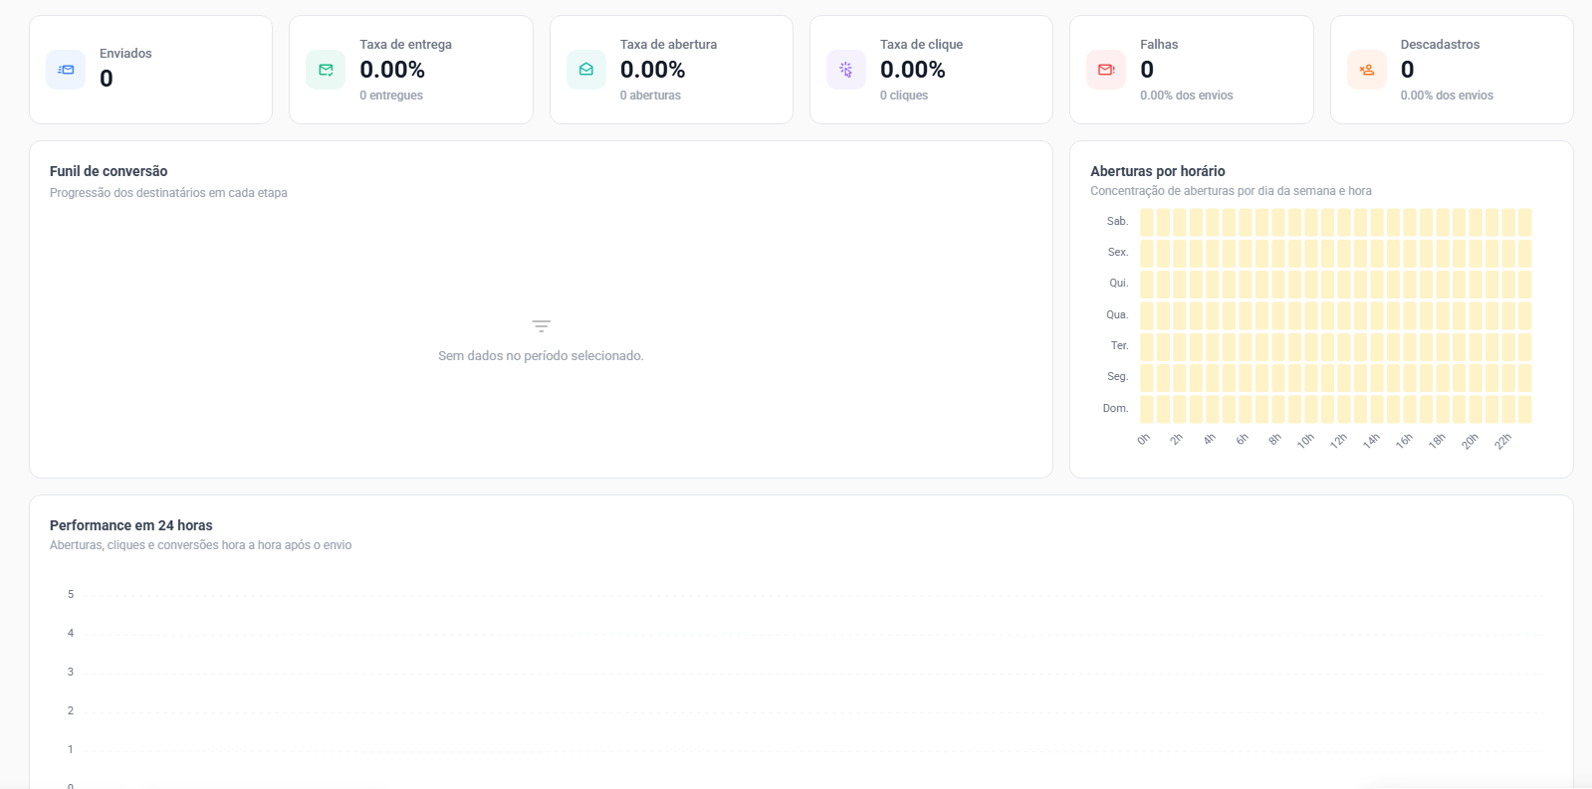Click the Taxa de entrega icon
The width and height of the screenshot is (1592, 789).
[x=326, y=70]
